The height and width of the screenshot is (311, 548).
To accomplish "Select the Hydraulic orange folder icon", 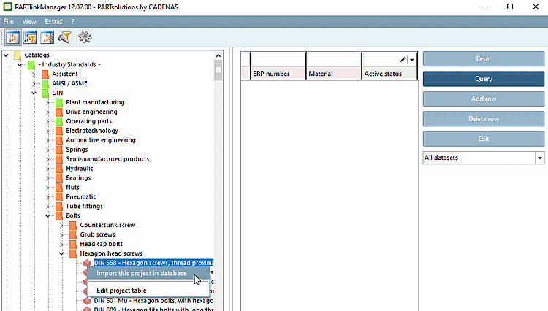I will click(59, 168).
